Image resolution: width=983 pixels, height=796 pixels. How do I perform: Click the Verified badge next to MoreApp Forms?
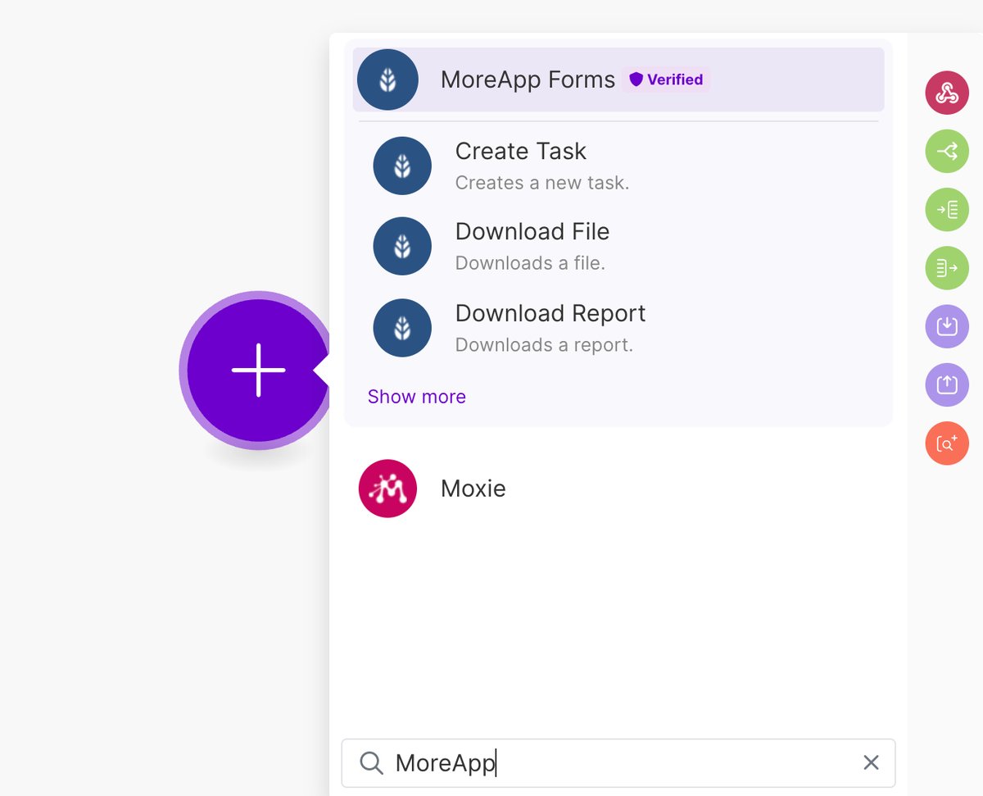point(666,80)
